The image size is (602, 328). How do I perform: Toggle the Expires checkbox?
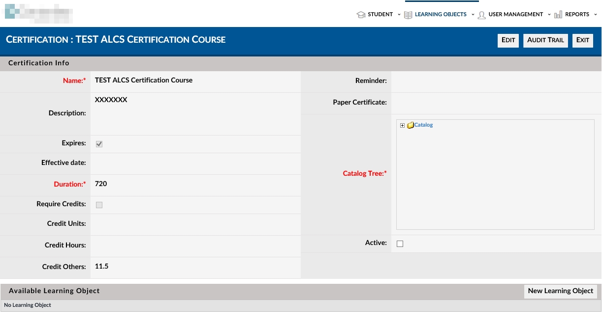tap(99, 144)
